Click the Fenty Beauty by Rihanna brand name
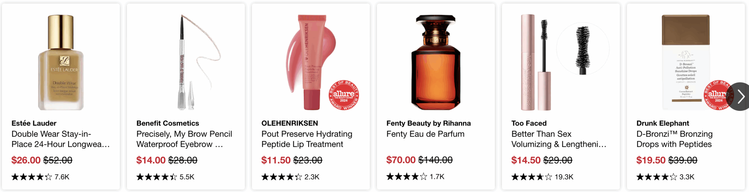Screen dimensions: 749x192 tap(428, 123)
